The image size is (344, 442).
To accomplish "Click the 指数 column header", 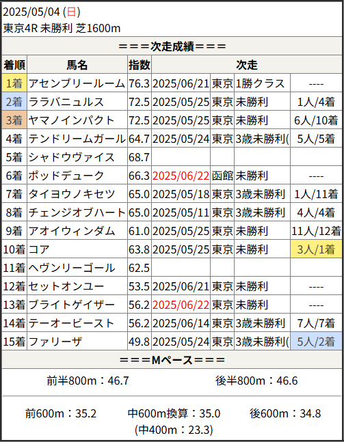I will (x=140, y=65).
